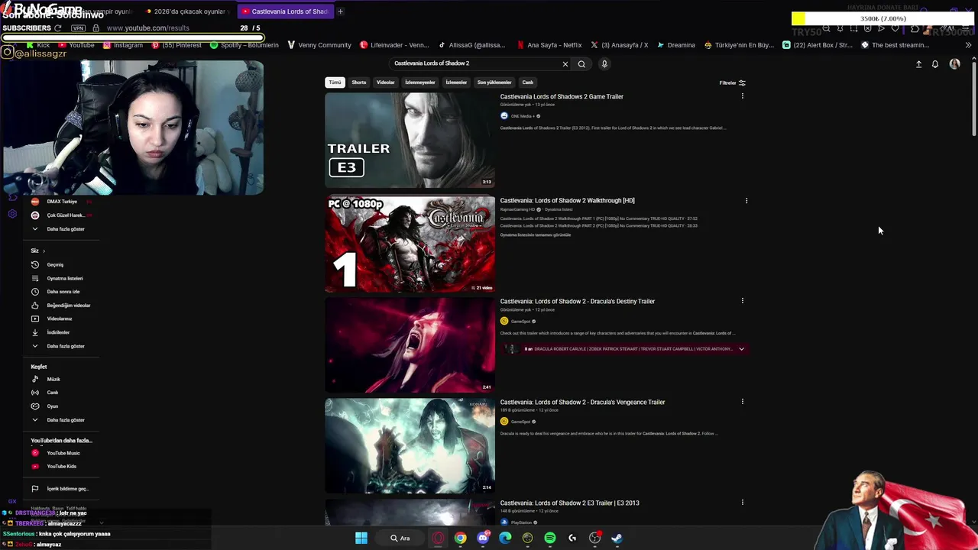Open Videolarınız page
978x550 pixels.
coord(61,319)
